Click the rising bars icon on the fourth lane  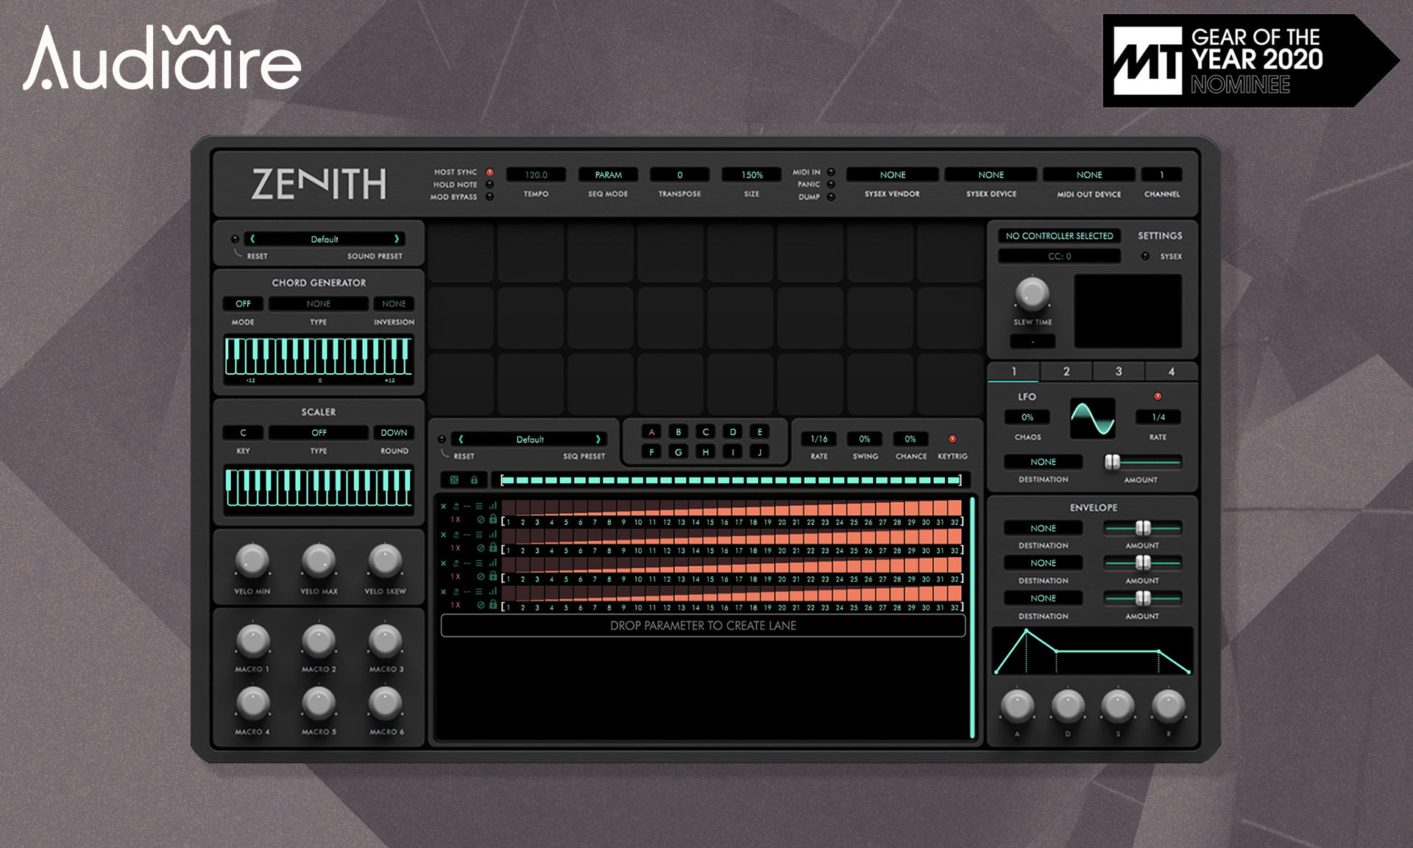[x=492, y=592]
